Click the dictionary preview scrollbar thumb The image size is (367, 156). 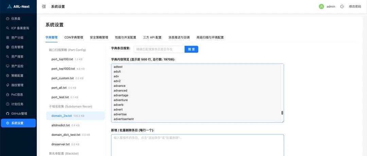tap(282, 113)
